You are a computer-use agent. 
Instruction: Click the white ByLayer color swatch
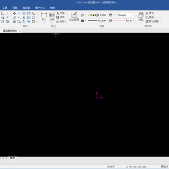(116, 15)
